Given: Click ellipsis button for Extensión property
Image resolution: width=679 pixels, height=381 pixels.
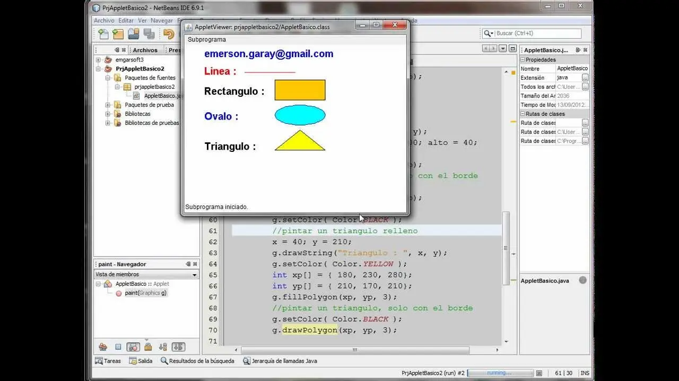Looking at the screenshot, I should tap(585, 78).
